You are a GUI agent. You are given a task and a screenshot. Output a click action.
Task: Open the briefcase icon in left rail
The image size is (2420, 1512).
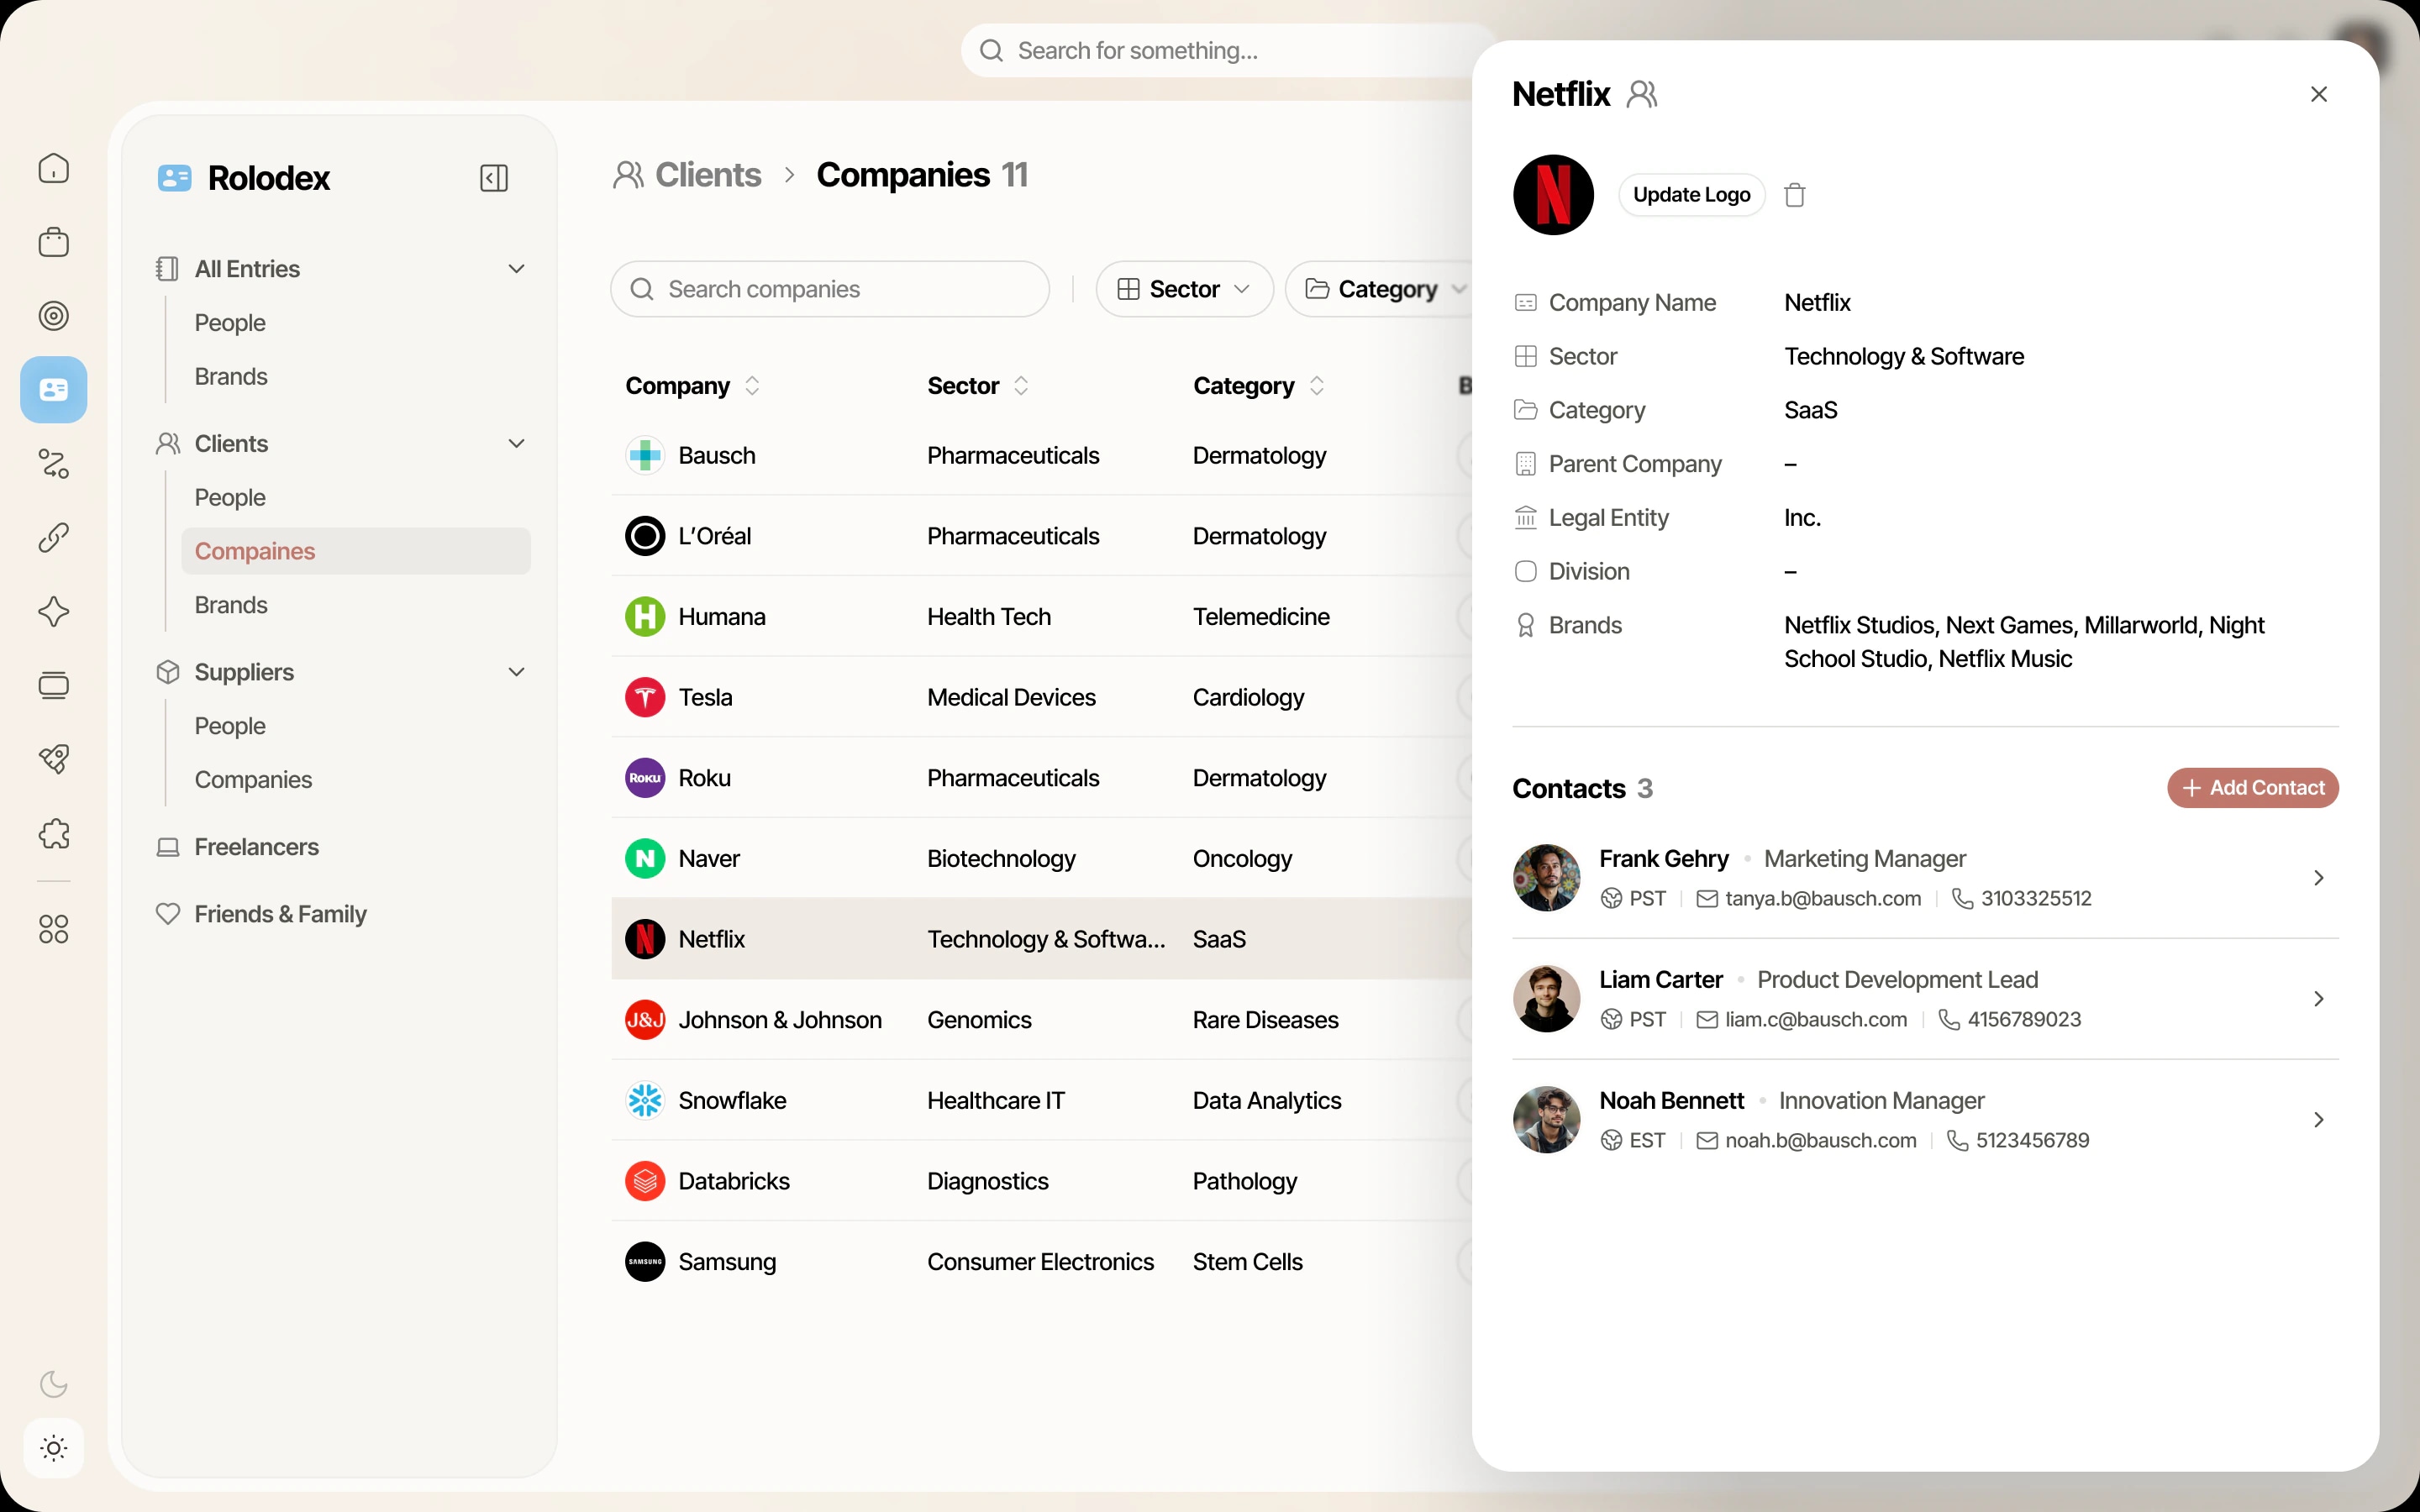point(54,242)
